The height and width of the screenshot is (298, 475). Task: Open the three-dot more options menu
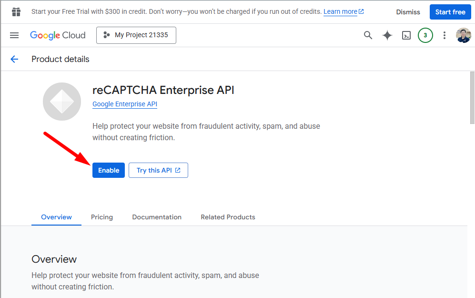[x=445, y=35]
